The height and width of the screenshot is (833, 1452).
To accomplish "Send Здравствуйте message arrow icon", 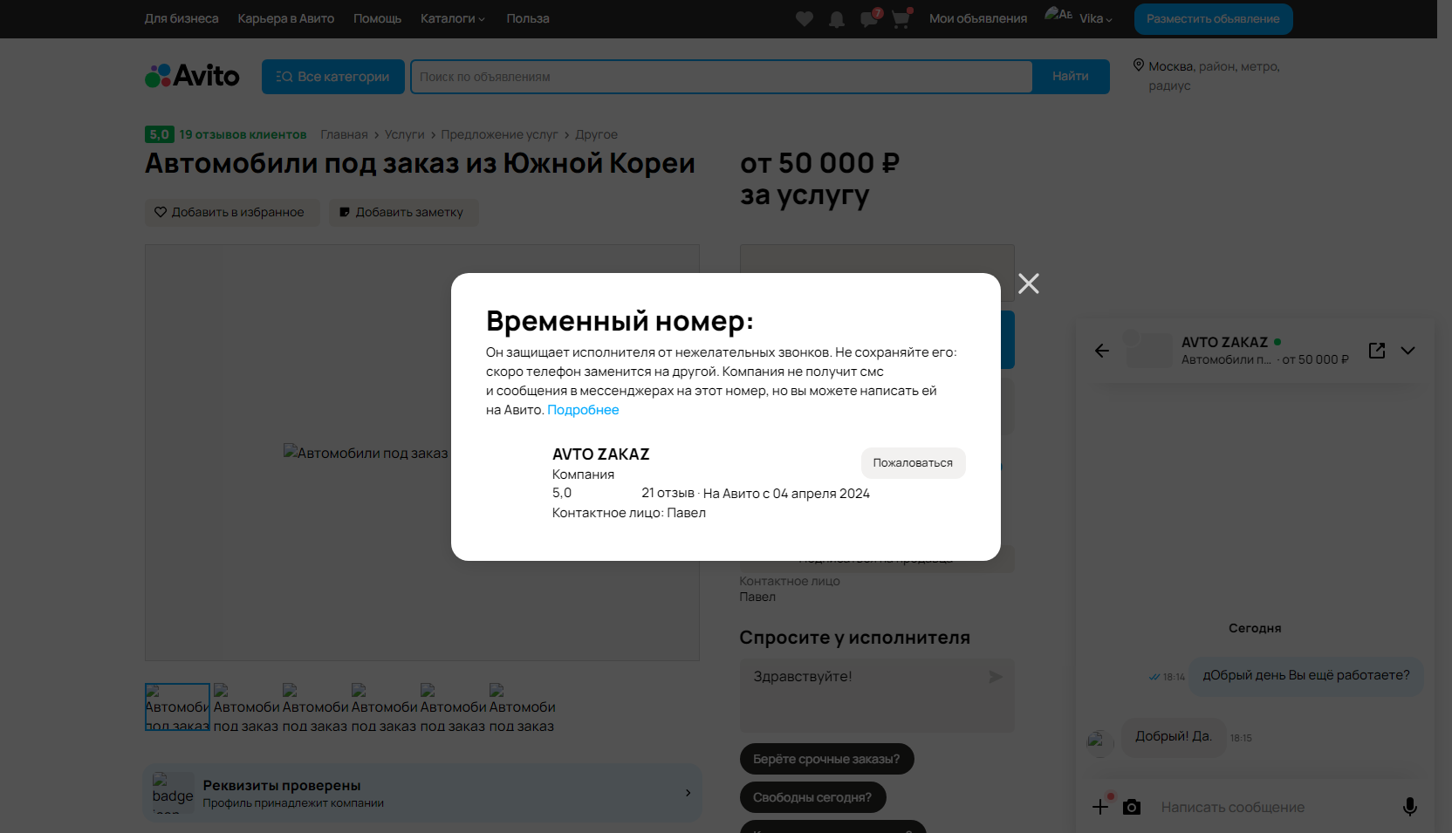I will 995,677.
